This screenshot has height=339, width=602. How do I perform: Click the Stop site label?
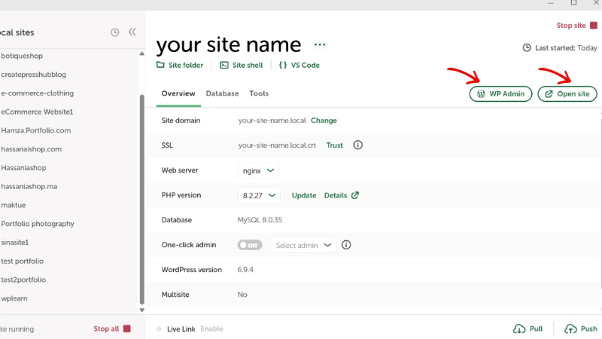(571, 26)
